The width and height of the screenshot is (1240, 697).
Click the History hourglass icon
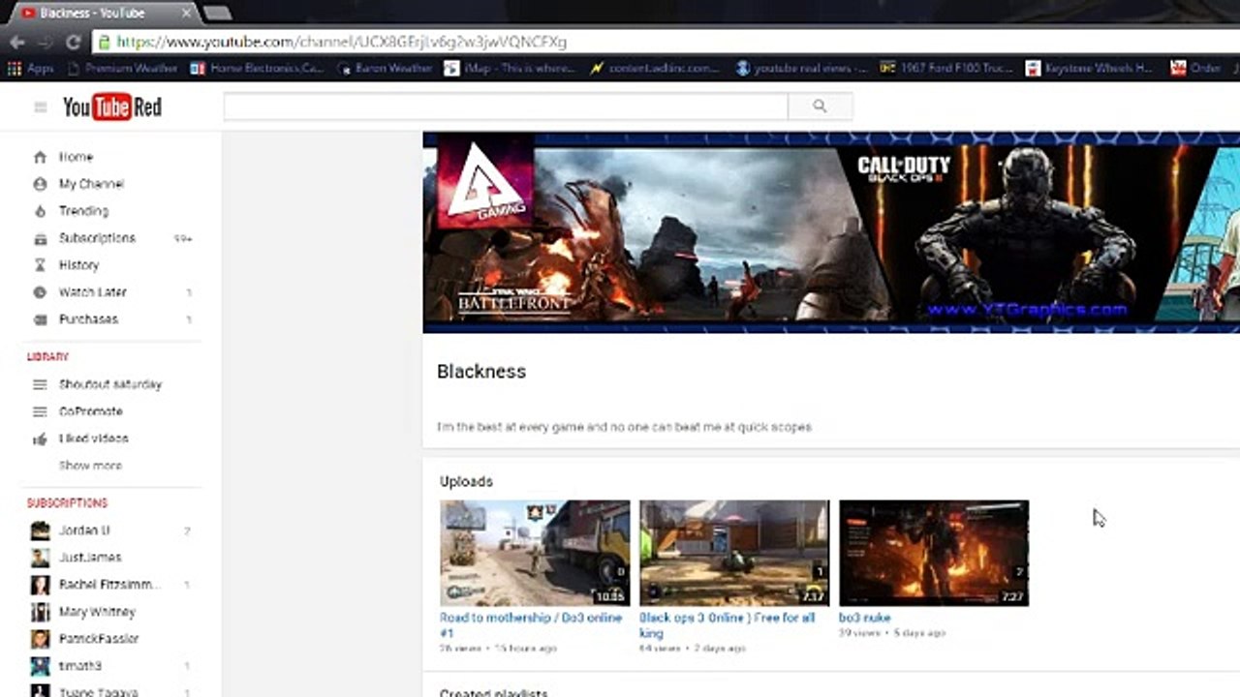[40, 265]
